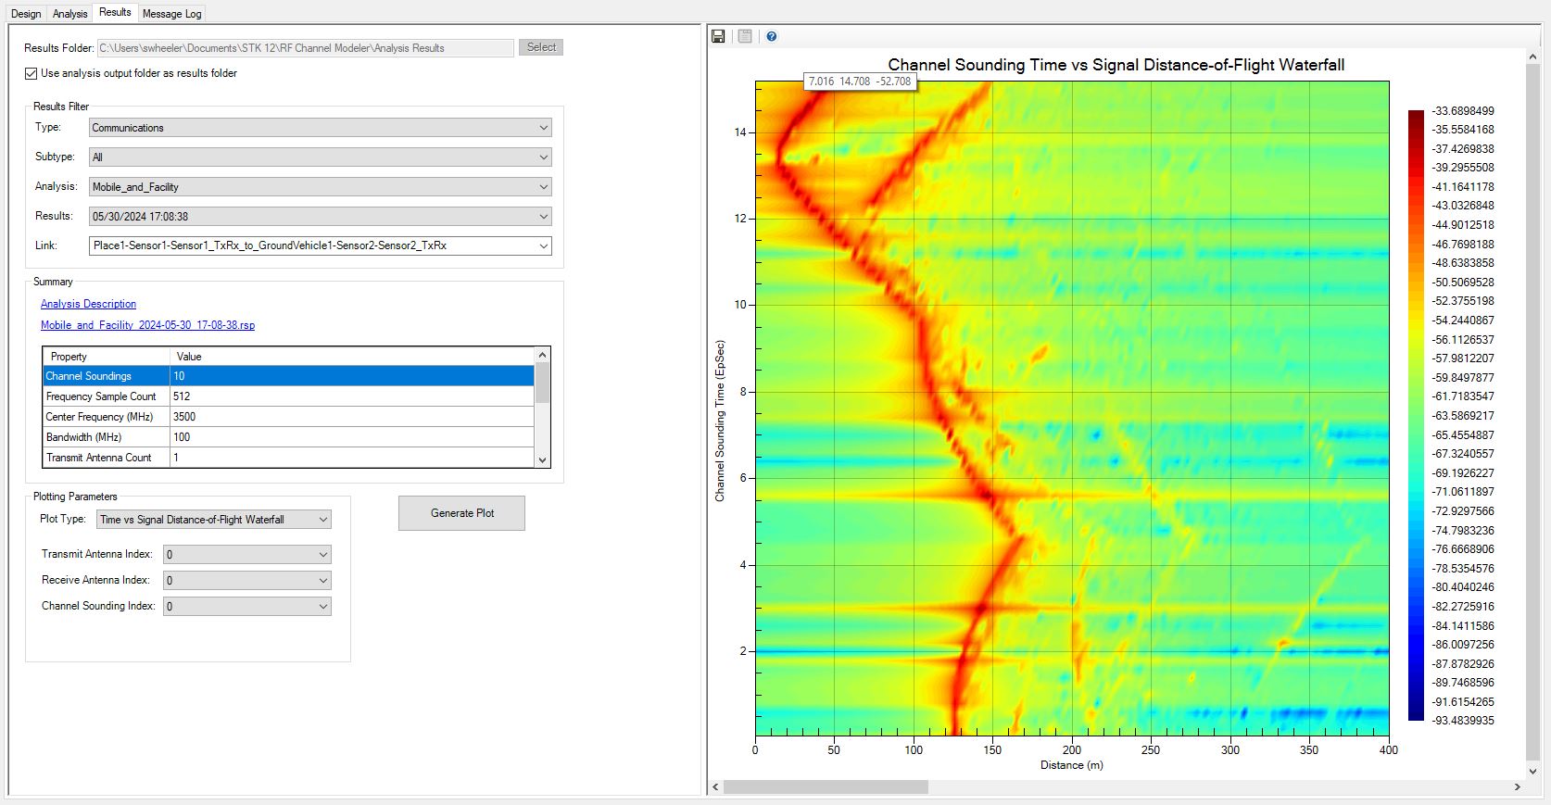Click the plot's color scale legend bar

pyautogui.click(x=1416, y=415)
